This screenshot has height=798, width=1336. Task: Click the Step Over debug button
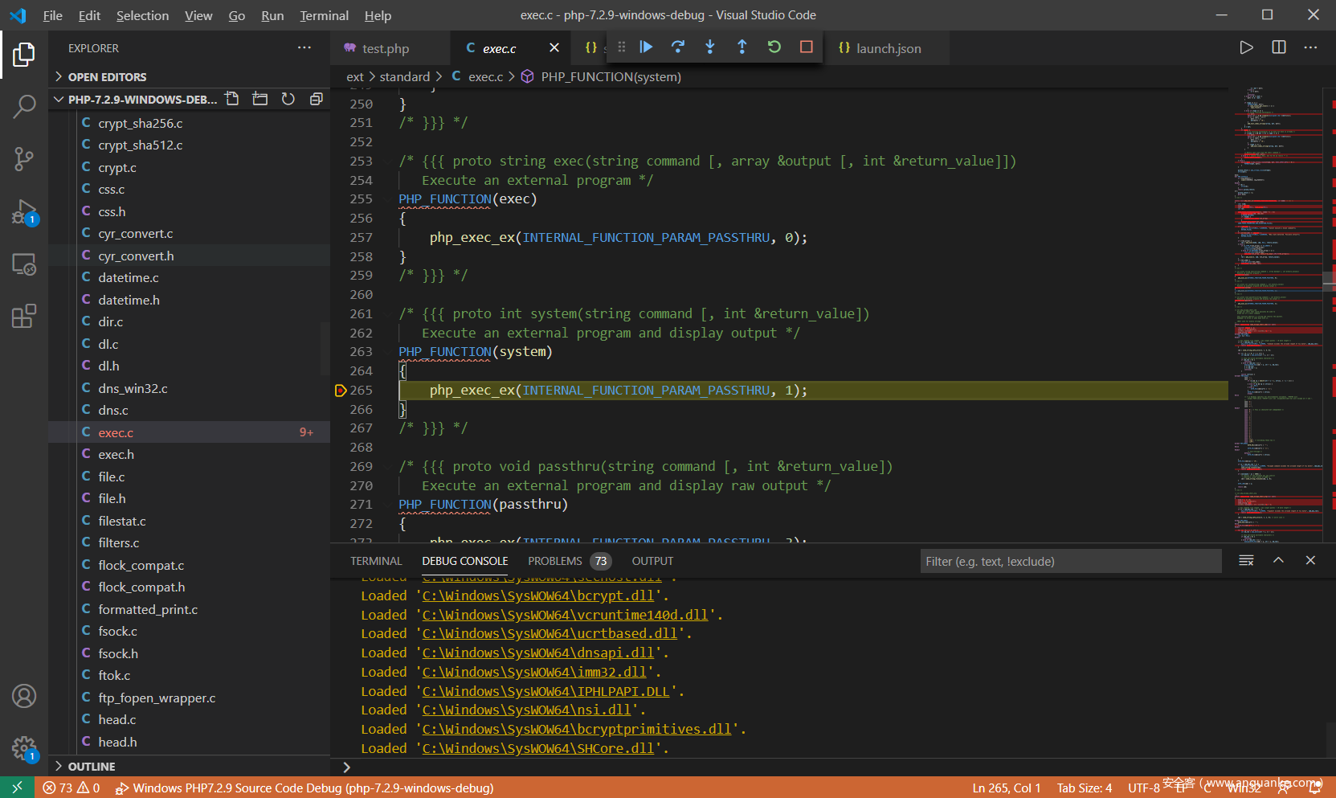[x=678, y=47]
